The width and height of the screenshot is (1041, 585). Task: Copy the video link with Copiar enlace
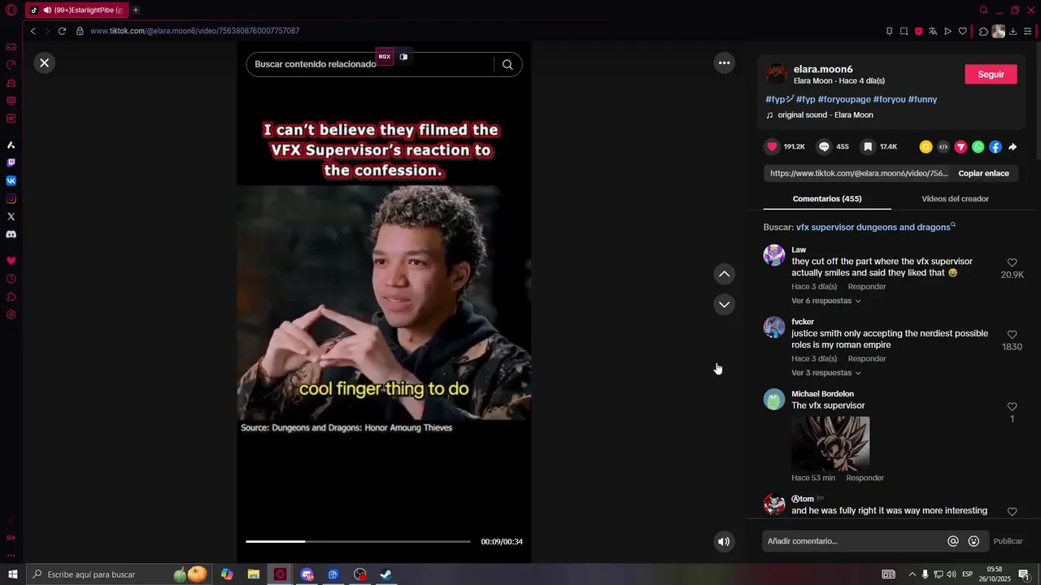tap(983, 173)
